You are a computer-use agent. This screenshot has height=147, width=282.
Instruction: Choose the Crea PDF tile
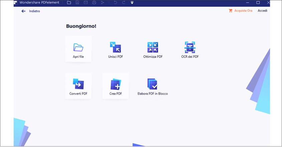coord(115,86)
